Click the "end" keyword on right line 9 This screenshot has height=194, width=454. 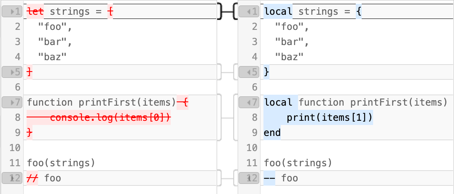(x=272, y=133)
